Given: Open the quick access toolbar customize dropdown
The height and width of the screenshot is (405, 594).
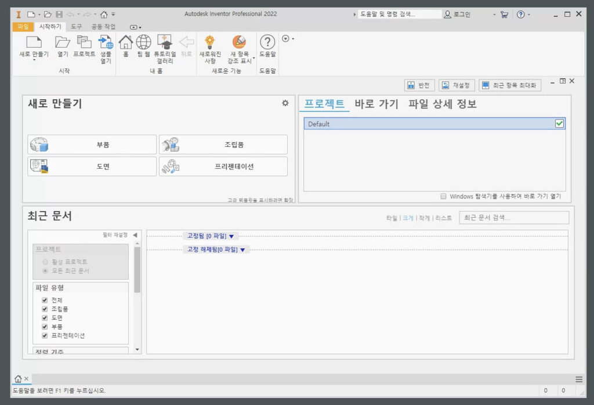Looking at the screenshot, I should (x=113, y=15).
